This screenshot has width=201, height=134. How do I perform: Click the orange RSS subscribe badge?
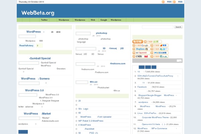[138, 42]
